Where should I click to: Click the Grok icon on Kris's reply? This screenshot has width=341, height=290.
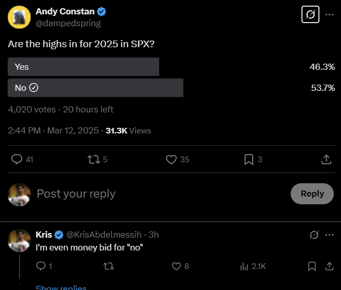click(x=314, y=235)
